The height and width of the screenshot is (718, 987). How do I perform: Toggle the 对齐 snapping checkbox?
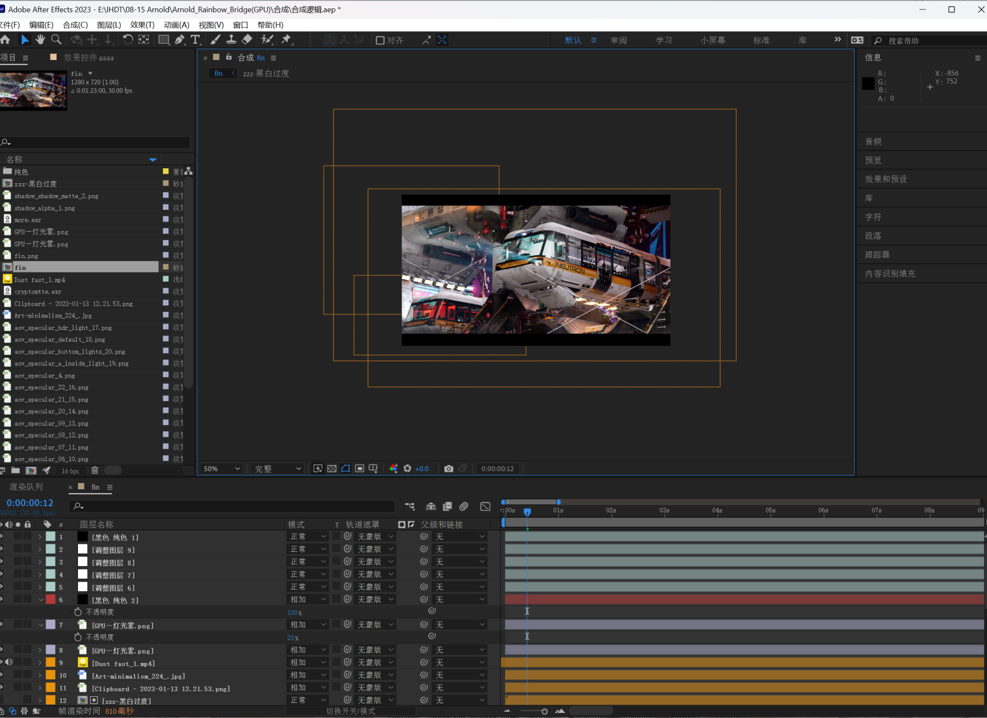click(x=380, y=40)
